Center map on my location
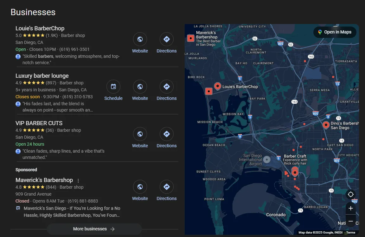The image size is (365, 237). pos(350,194)
